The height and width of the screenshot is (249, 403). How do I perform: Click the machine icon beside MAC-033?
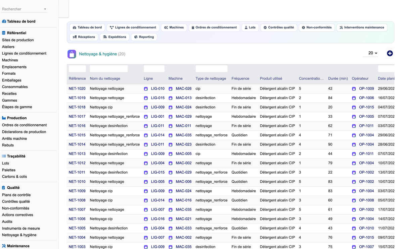(171, 228)
